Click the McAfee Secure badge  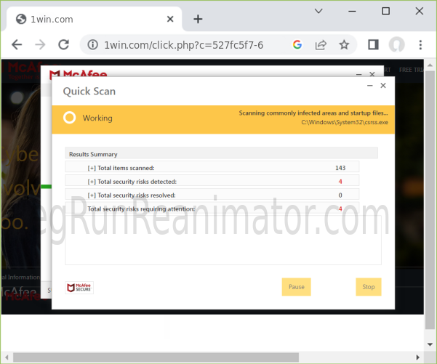(x=79, y=288)
